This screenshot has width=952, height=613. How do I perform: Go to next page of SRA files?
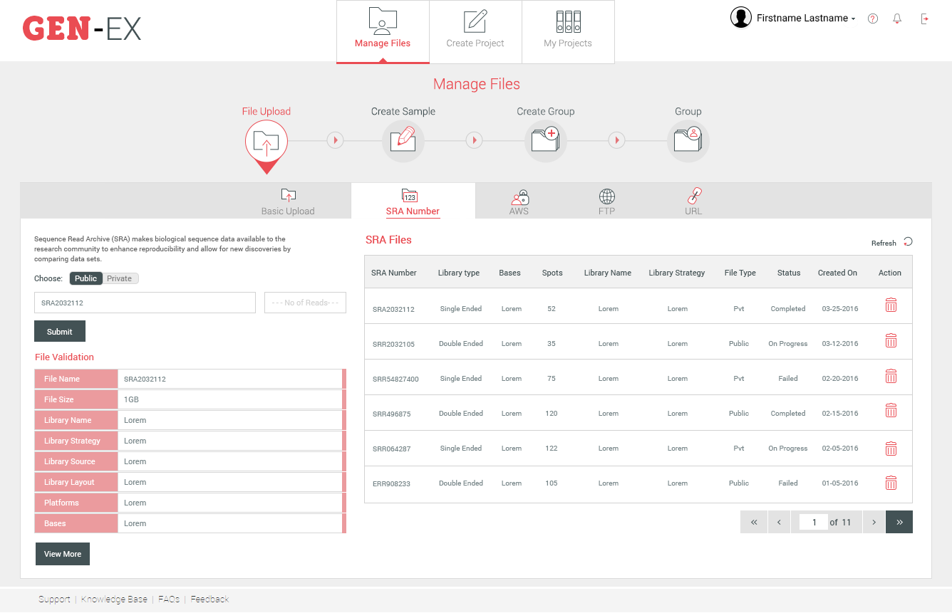coord(874,522)
